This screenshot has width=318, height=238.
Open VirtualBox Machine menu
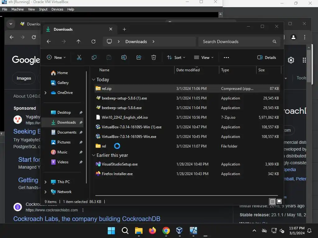pos(17,9)
